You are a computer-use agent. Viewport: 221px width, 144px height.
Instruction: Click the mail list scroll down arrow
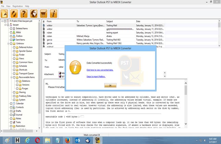click(x=219, y=45)
